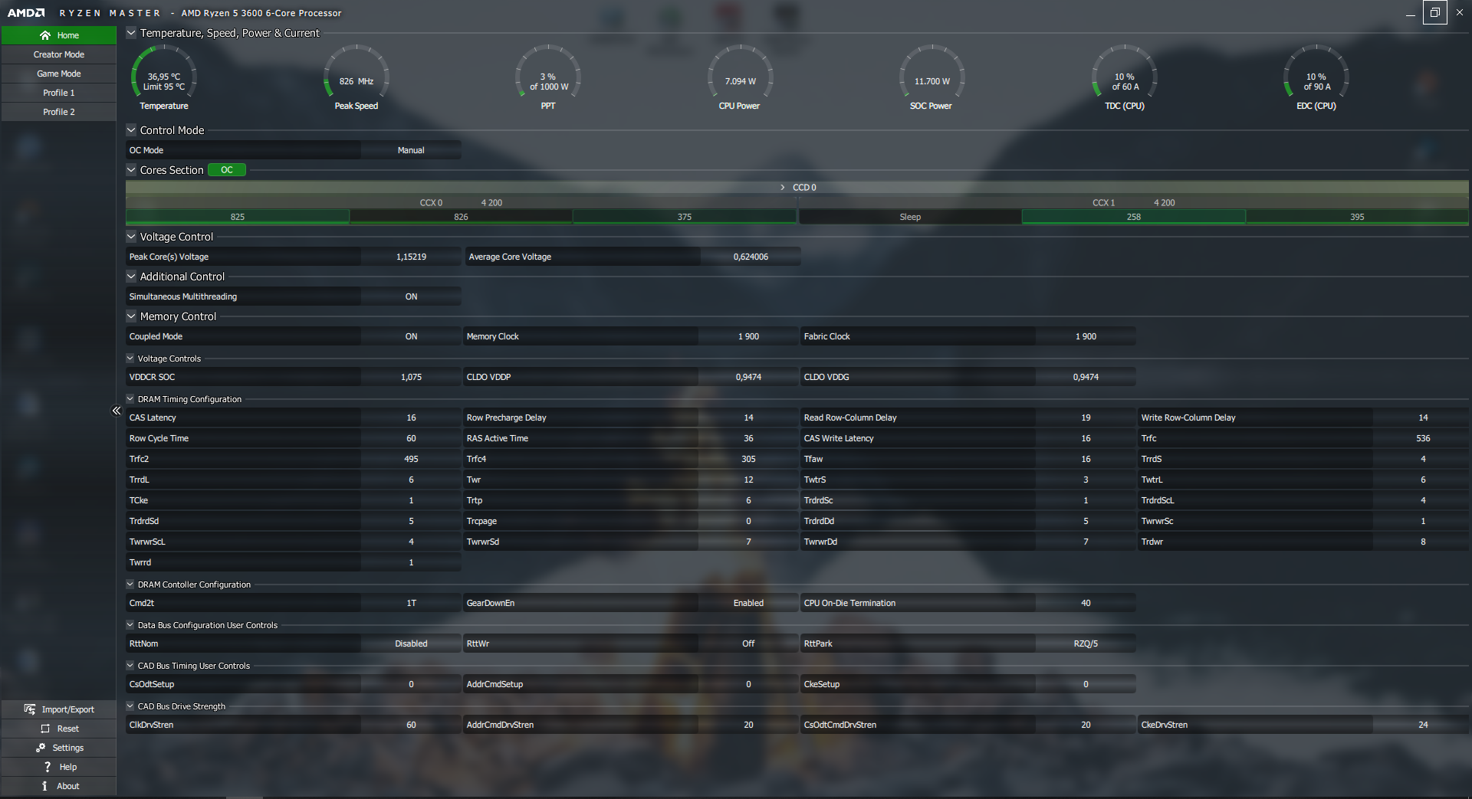The image size is (1472, 799).
Task: Restore the window using the restore button
Action: (x=1435, y=12)
